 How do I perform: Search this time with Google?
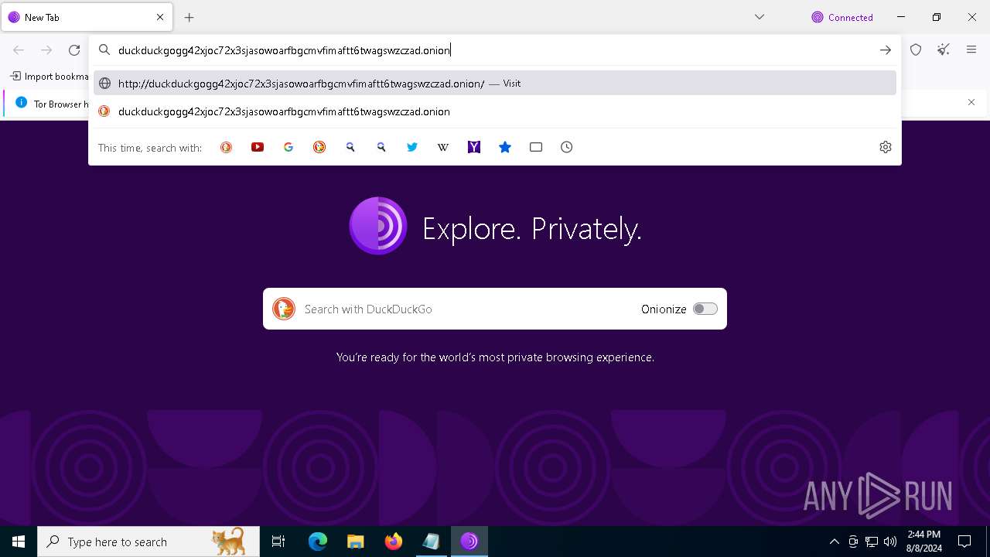(x=288, y=147)
